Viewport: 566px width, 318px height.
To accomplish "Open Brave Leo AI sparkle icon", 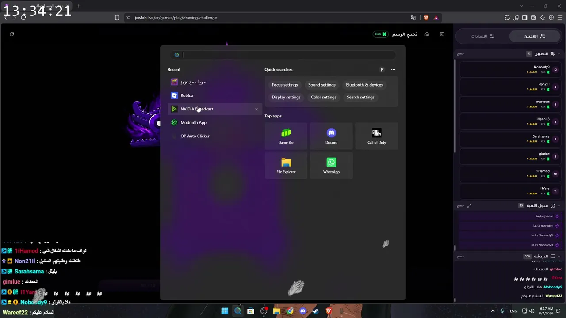I will (x=543, y=18).
